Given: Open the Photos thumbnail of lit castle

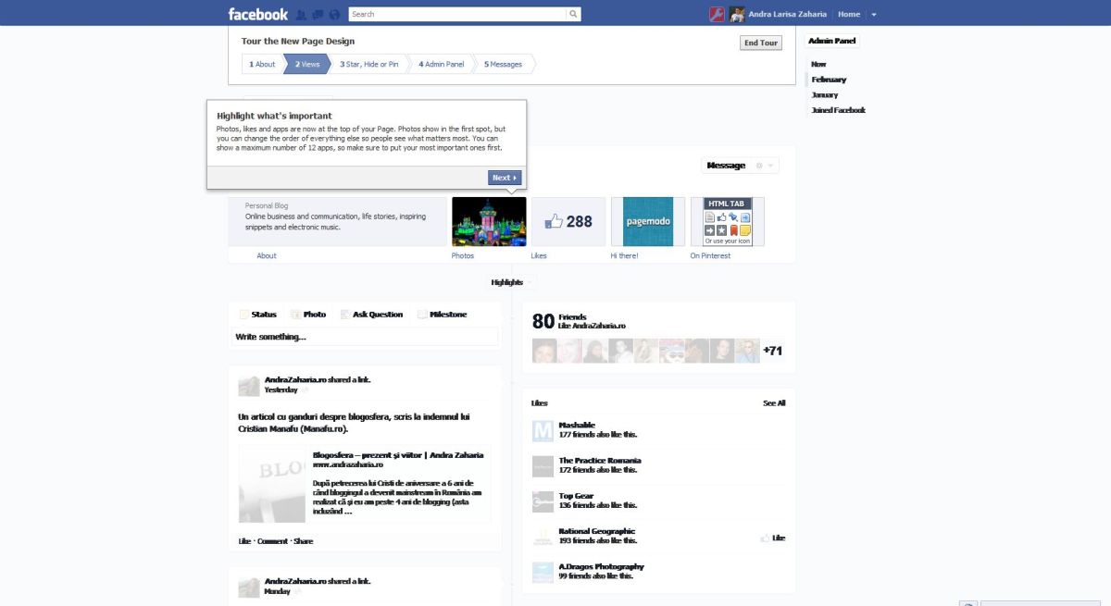Looking at the screenshot, I should [489, 222].
